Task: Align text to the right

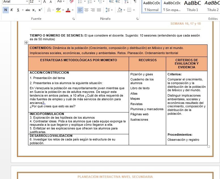Action: tap(93, 10)
